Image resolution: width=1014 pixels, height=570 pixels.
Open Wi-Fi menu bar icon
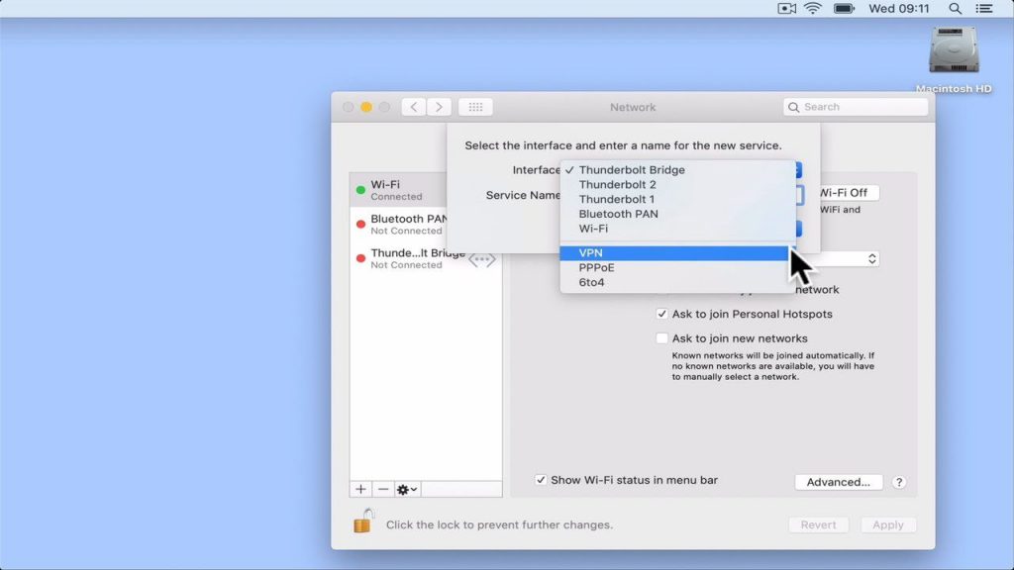pyautogui.click(x=813, y=8)
